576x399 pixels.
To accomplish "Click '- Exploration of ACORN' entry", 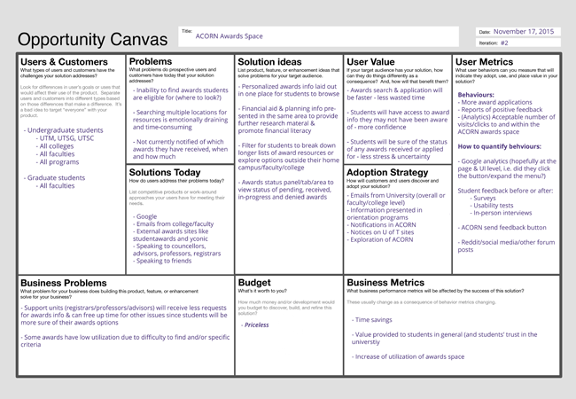I will coord(380,239).
